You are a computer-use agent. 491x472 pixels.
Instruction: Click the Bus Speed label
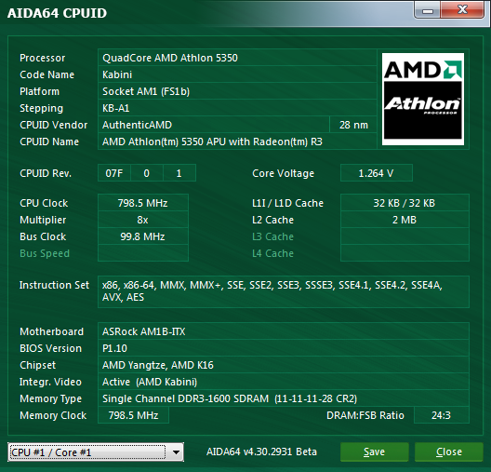(x=45, y=253)
